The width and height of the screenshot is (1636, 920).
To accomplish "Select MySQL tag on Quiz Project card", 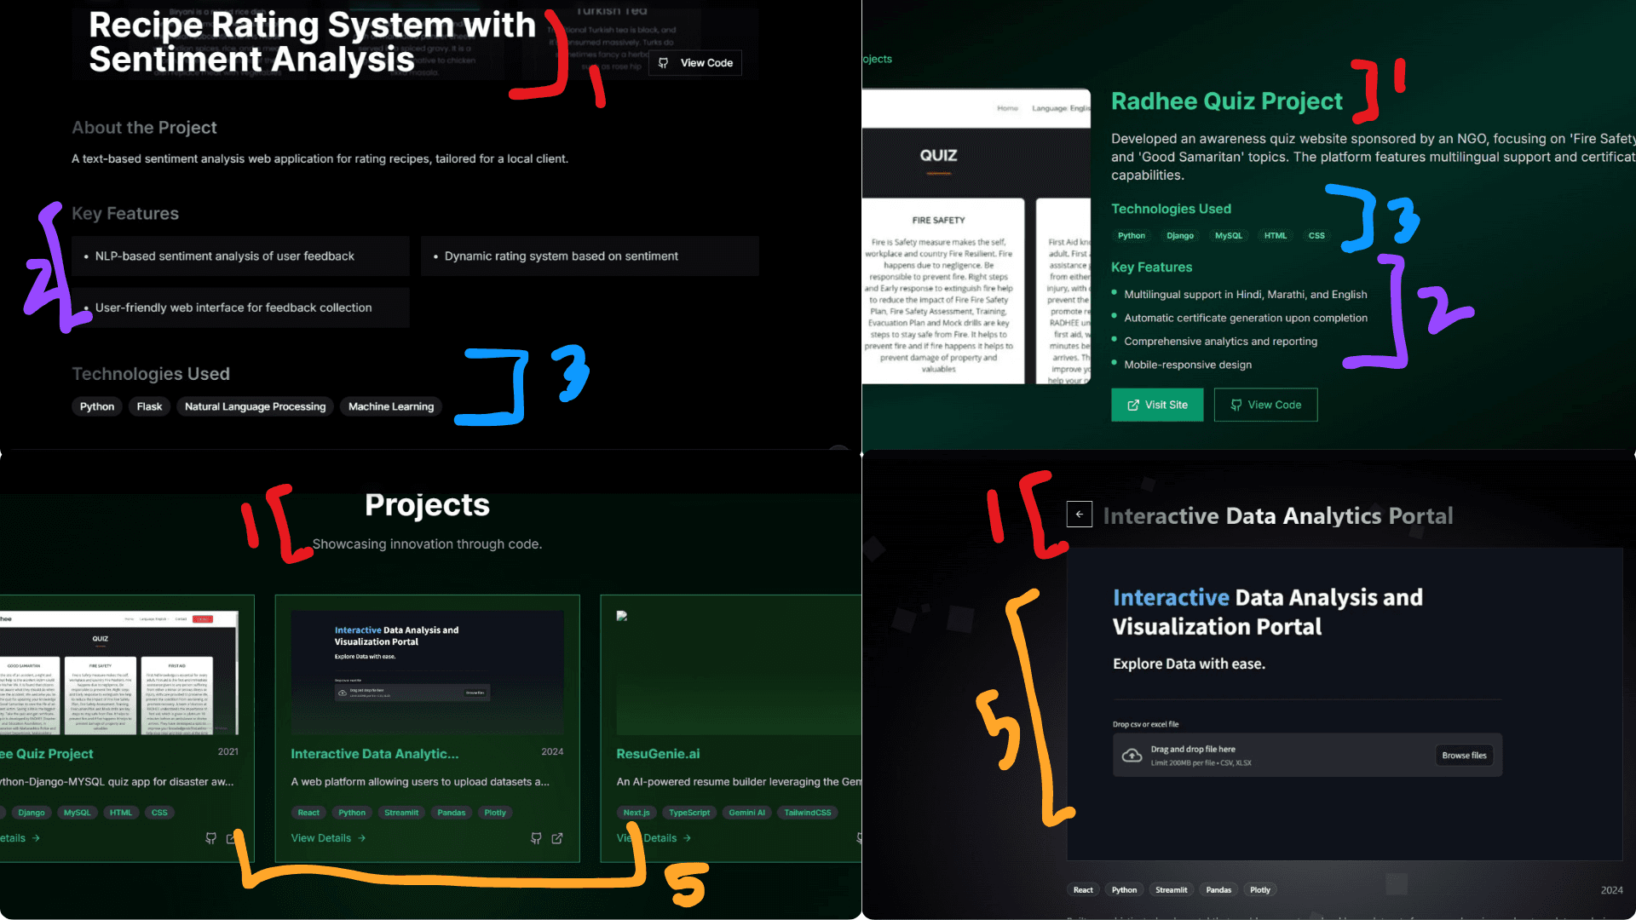I will coord(77,813).
